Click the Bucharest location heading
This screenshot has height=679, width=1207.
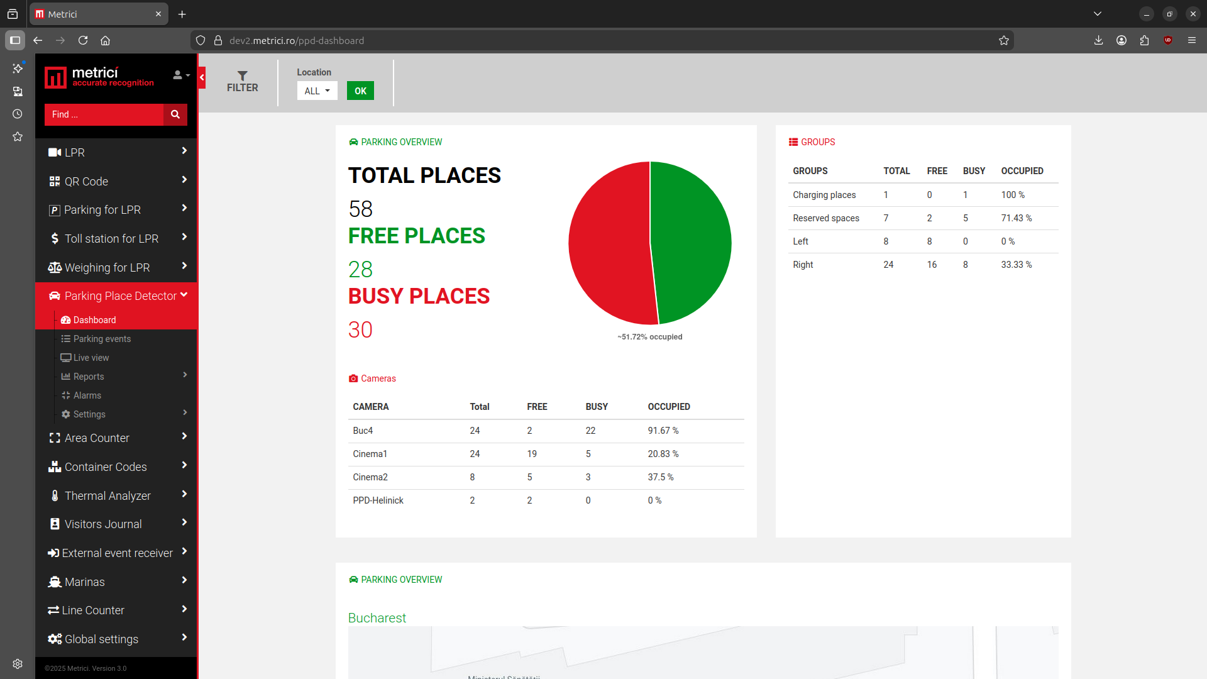pos(377,618)
